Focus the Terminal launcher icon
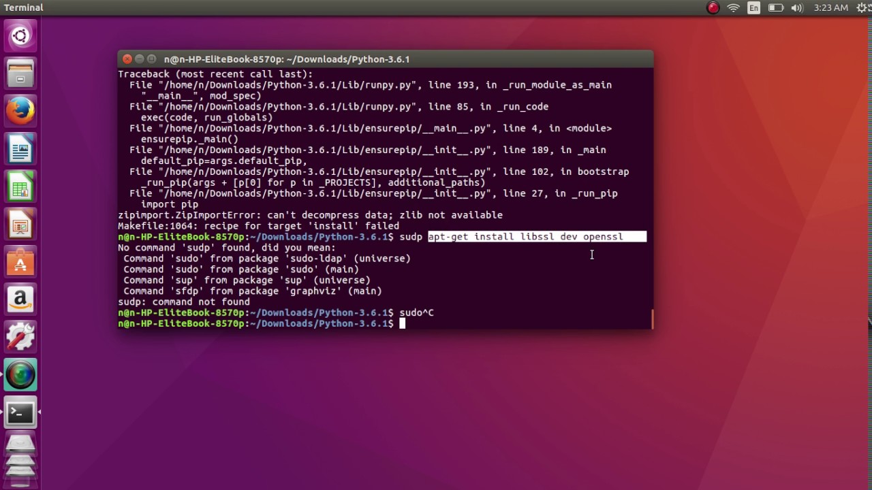The width and height of the screenshot is (872, 490). [20, 412]
